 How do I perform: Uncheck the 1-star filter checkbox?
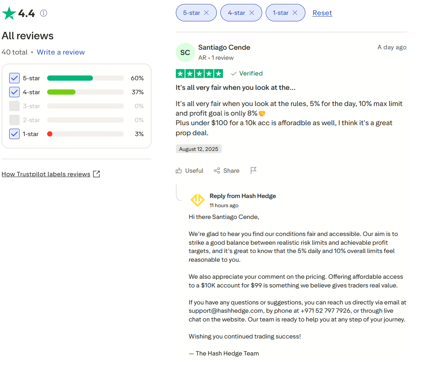click(x=14, y=134)
